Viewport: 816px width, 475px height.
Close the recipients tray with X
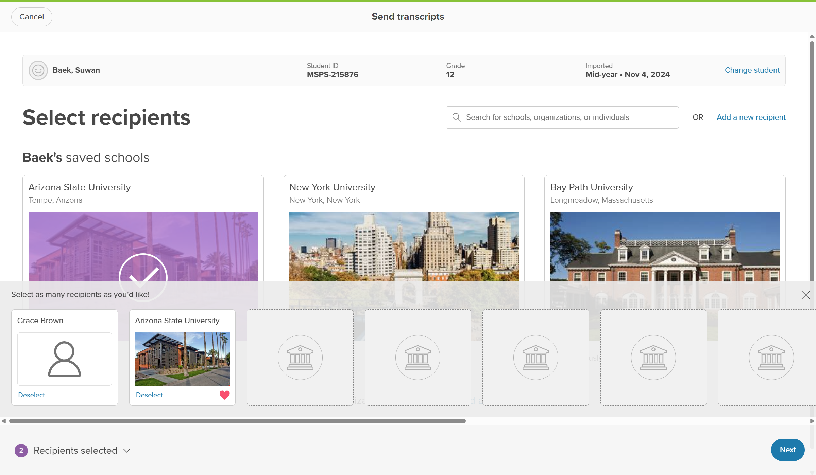point(805,295)
